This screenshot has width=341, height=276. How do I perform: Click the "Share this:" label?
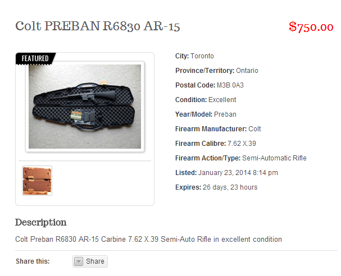(33, 261)
